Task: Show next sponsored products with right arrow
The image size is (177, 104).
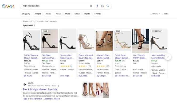Action: point(168,57)
